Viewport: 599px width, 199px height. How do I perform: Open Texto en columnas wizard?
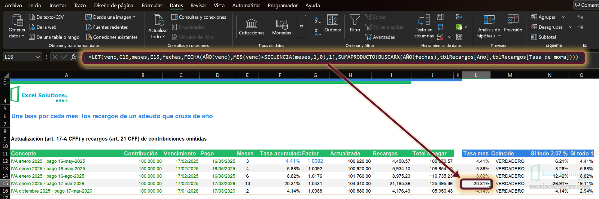click(x=424, y=26)
